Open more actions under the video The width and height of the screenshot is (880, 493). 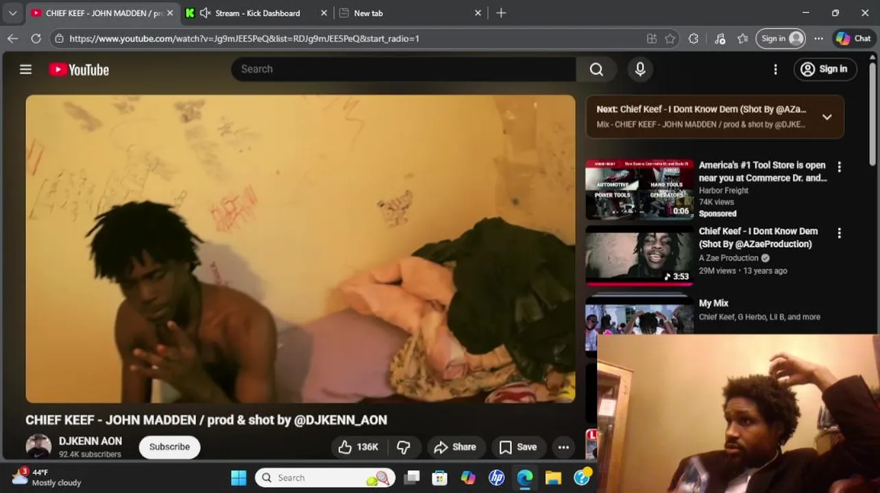click(x=563, y=447)
